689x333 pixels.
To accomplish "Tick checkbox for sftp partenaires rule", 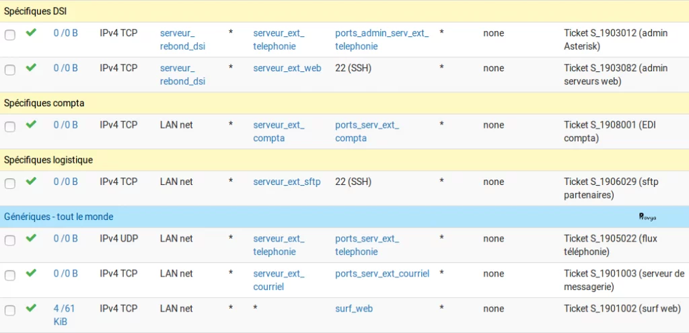I will (x=9, y=184).
